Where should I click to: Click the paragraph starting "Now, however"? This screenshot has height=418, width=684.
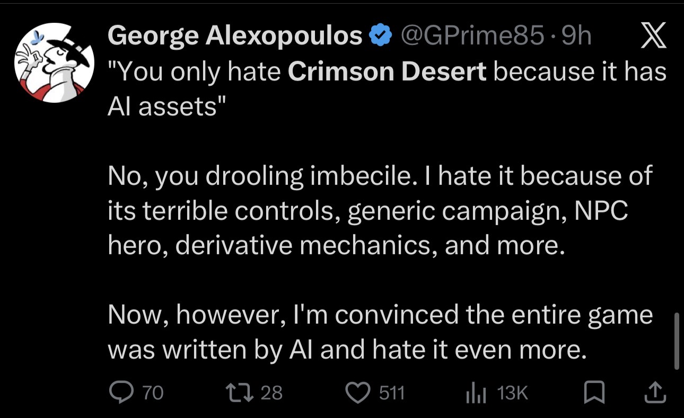pyautogui.click(x=380, y=332)
